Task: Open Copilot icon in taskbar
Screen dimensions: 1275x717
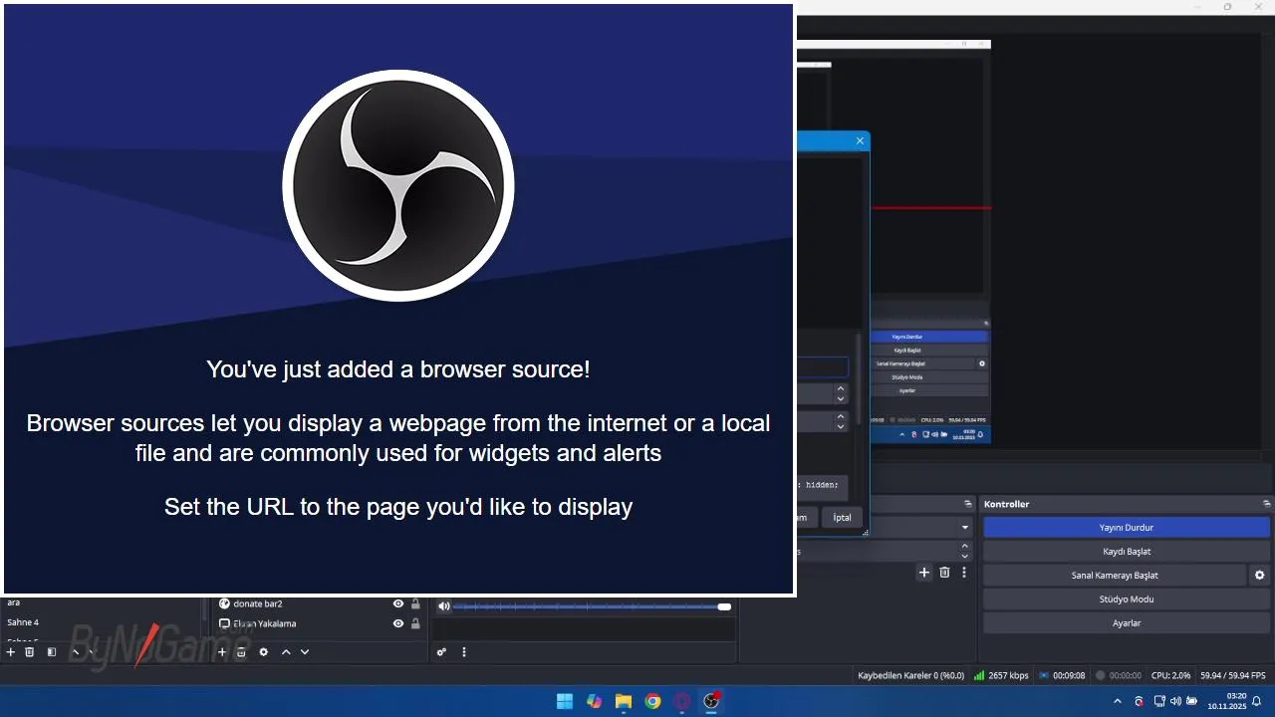Action: (x=595, y=701)
